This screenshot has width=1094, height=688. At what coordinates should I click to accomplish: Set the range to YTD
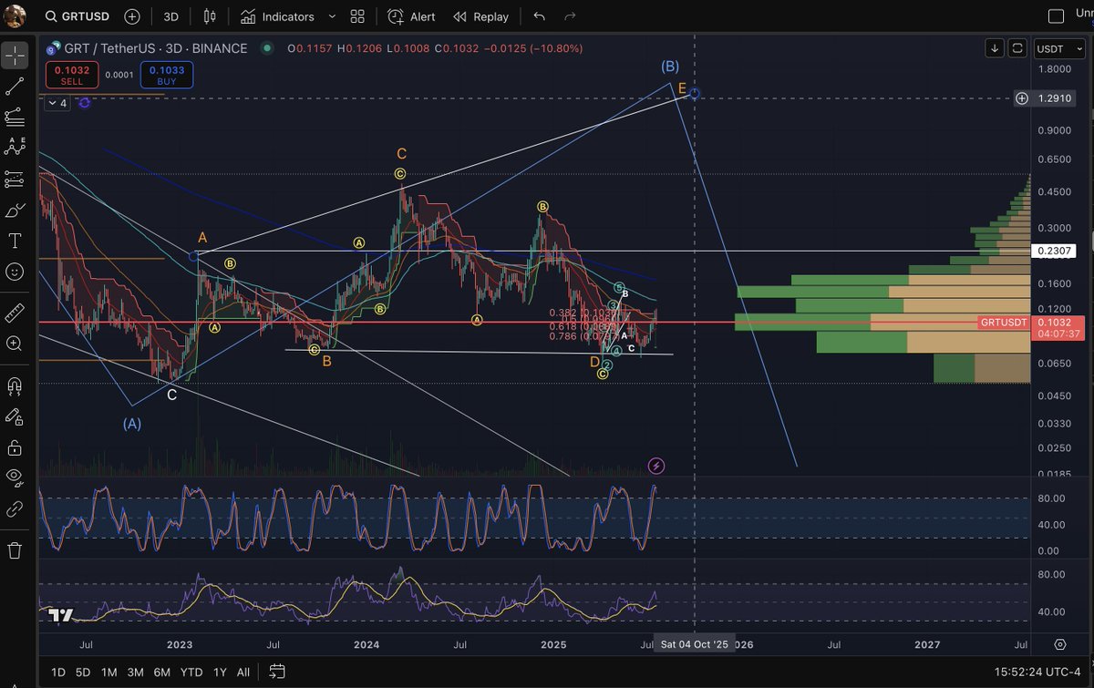pyautogui.click(x=191, y=672)
